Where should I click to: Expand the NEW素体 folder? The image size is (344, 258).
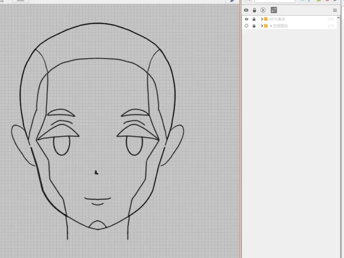pyautogui.click(x=262, y=19)
